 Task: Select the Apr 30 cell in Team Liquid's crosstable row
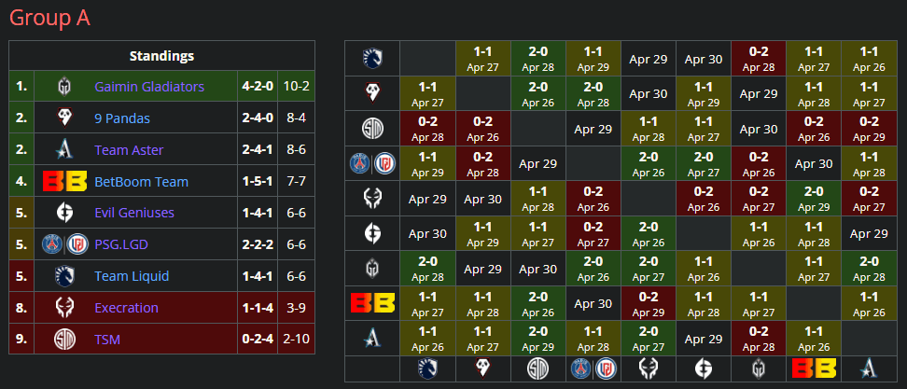click(x=704, y=59)
